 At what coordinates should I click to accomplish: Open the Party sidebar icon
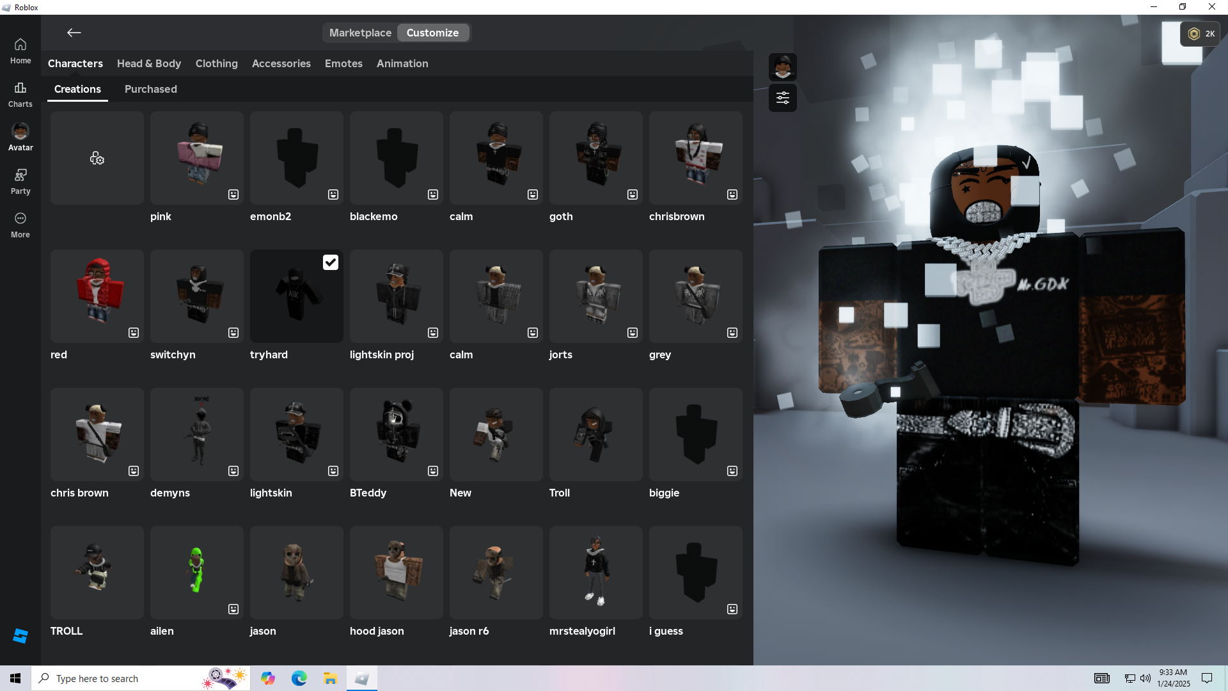pos(20,182)
